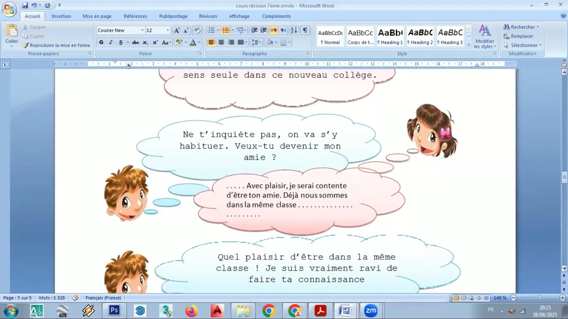
Task: Click the Coller paste icon
Action: [x=12, y=31]
